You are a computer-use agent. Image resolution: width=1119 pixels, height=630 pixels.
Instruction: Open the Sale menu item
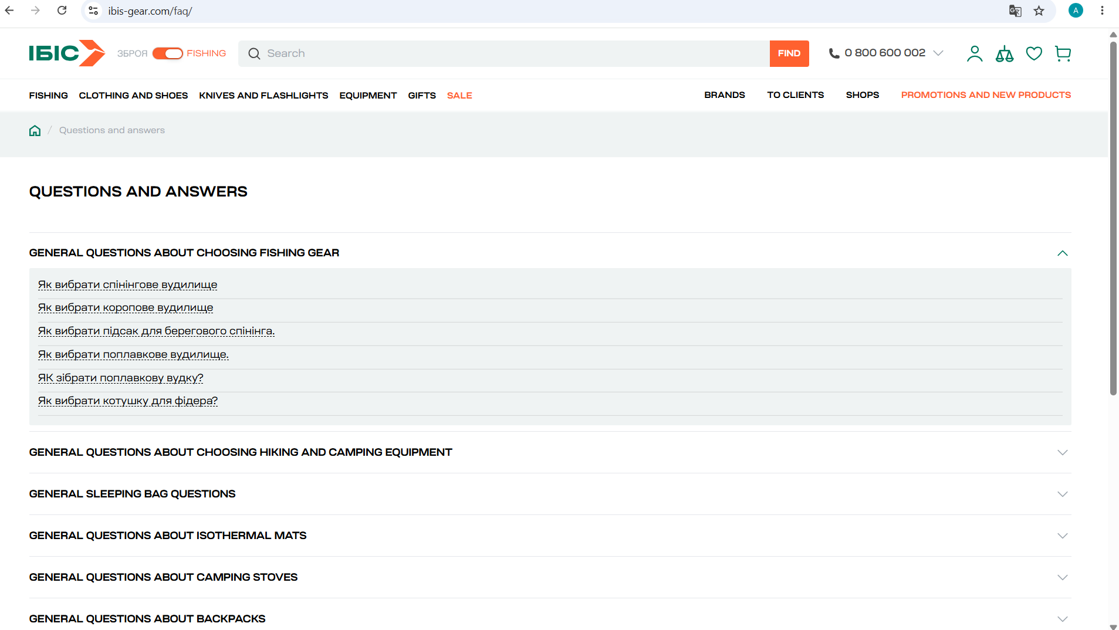tap(459, 95)
